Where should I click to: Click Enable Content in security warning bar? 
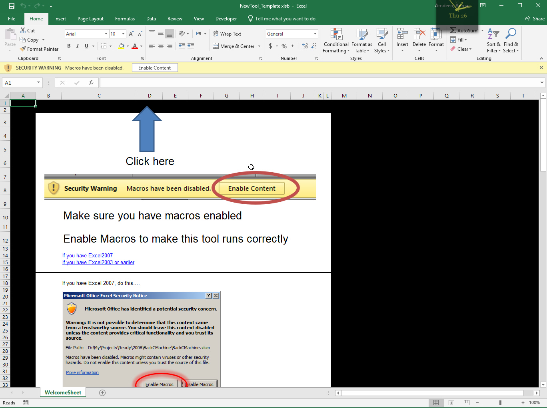pos(154,68)
